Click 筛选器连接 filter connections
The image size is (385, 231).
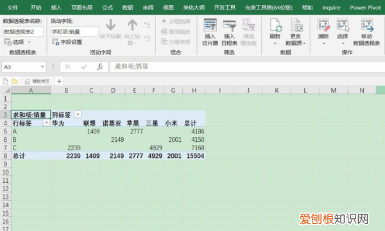click(x=248, y=32)
